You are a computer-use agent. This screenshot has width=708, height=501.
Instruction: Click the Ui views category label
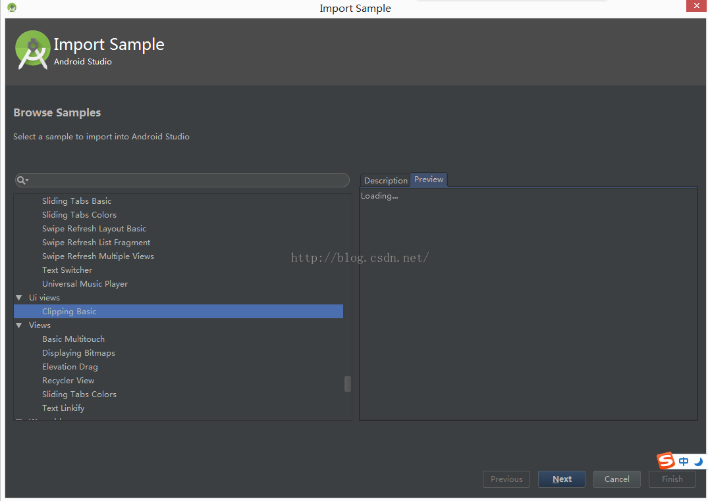44,298
